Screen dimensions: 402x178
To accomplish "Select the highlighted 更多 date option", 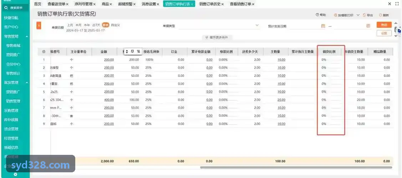I will (x=106, y=25).
